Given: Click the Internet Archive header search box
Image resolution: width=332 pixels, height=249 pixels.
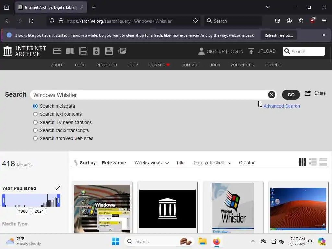Looking at the screenshot, I should [x=303, y=51].
